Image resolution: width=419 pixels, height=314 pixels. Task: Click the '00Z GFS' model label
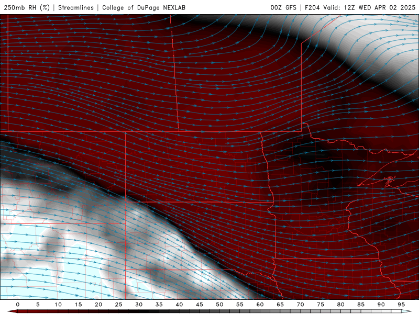click(283, 7)
